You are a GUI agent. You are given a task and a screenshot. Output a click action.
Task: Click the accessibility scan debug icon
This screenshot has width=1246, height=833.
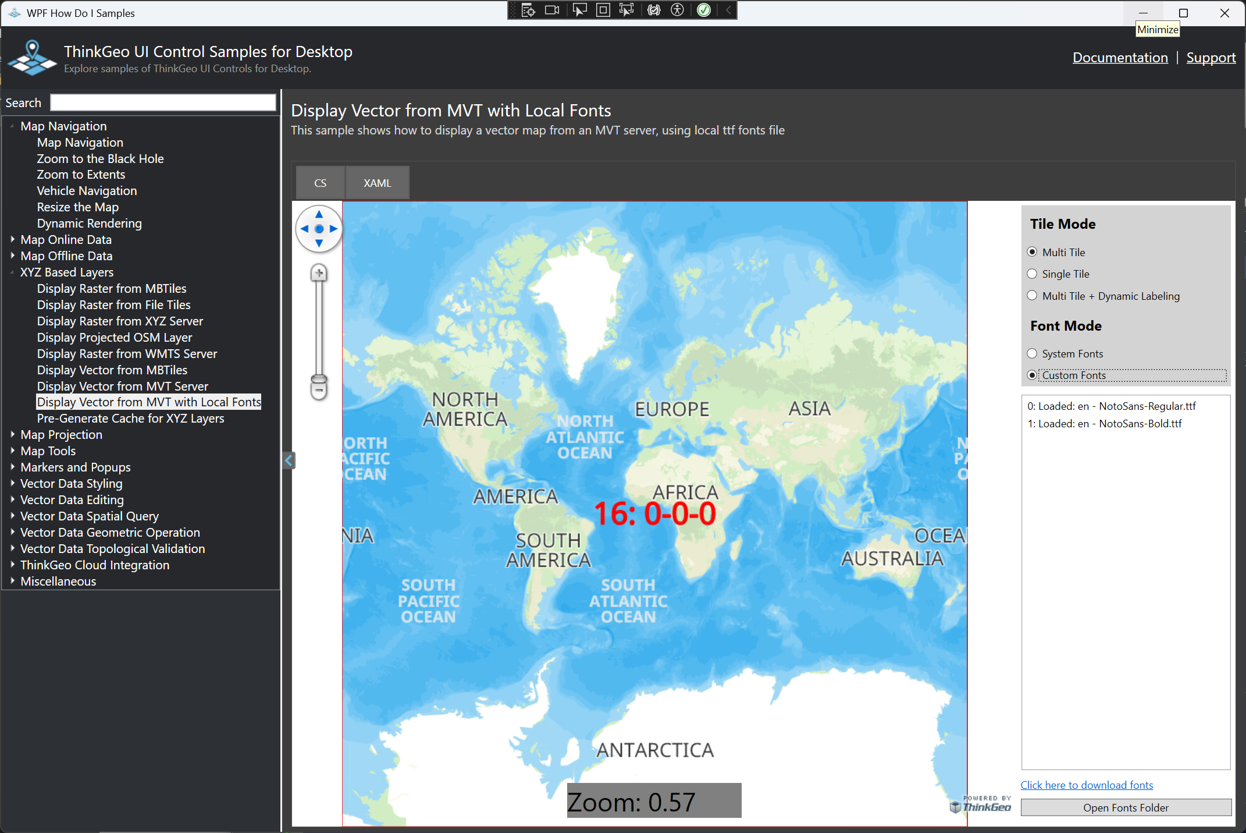point(677,10)
